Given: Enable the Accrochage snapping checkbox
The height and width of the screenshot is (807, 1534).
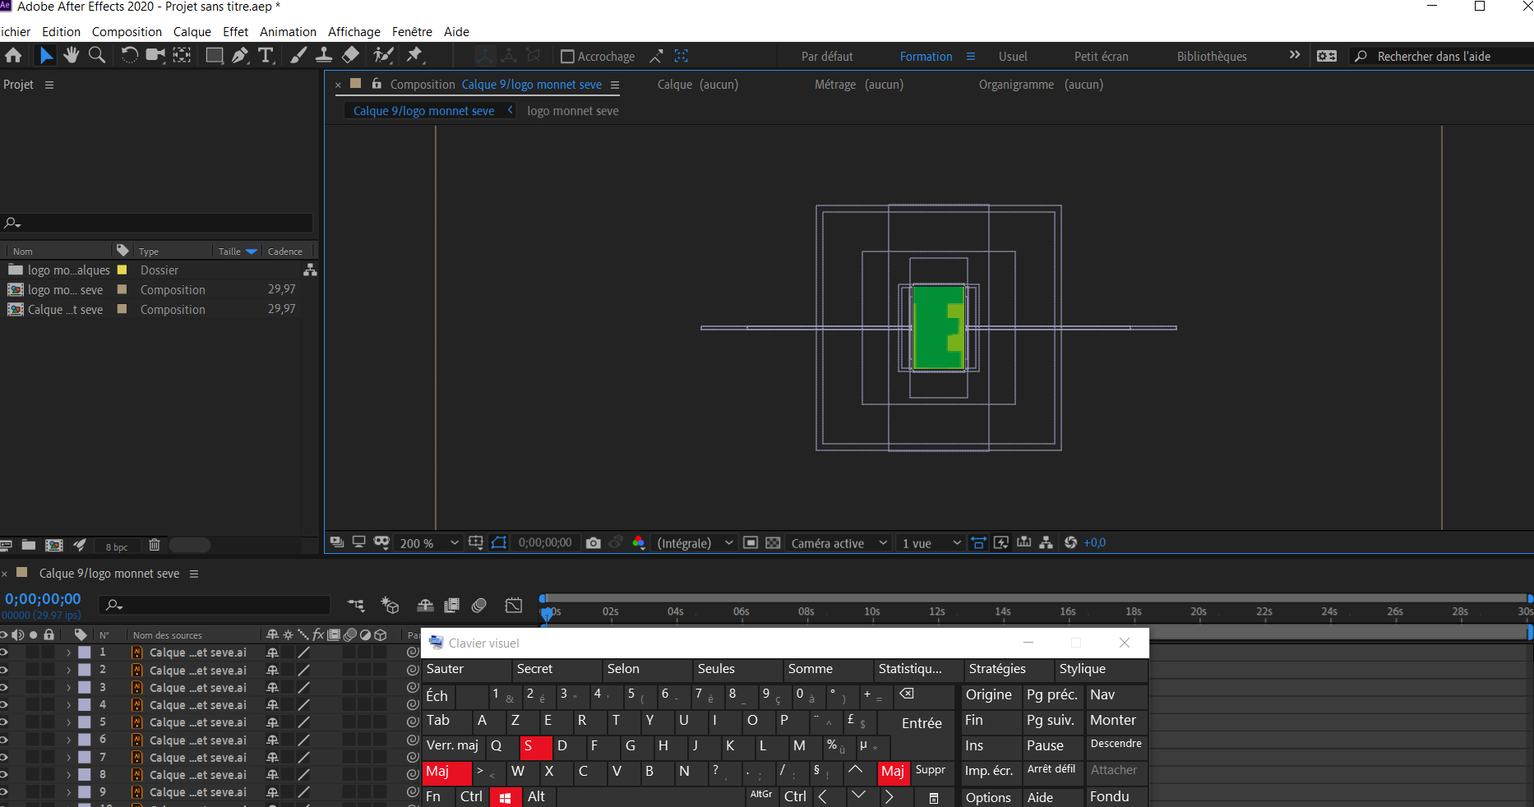Looking at the screenshot, I should click(567, 57).
